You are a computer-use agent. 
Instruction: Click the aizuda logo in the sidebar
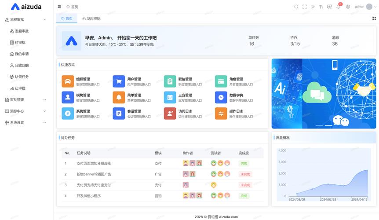(x=26, y=7)
